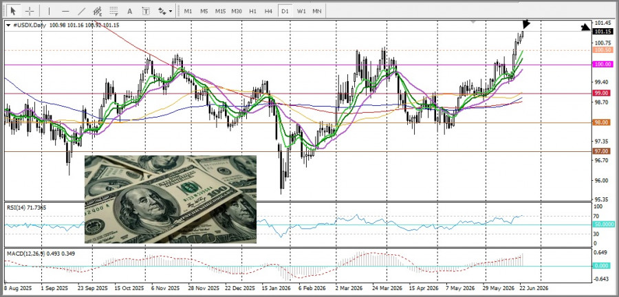This screenshot has width=619, height=297.
Task: Choose the Vertical Line drawing tool
Action: [x=49, y=11]
